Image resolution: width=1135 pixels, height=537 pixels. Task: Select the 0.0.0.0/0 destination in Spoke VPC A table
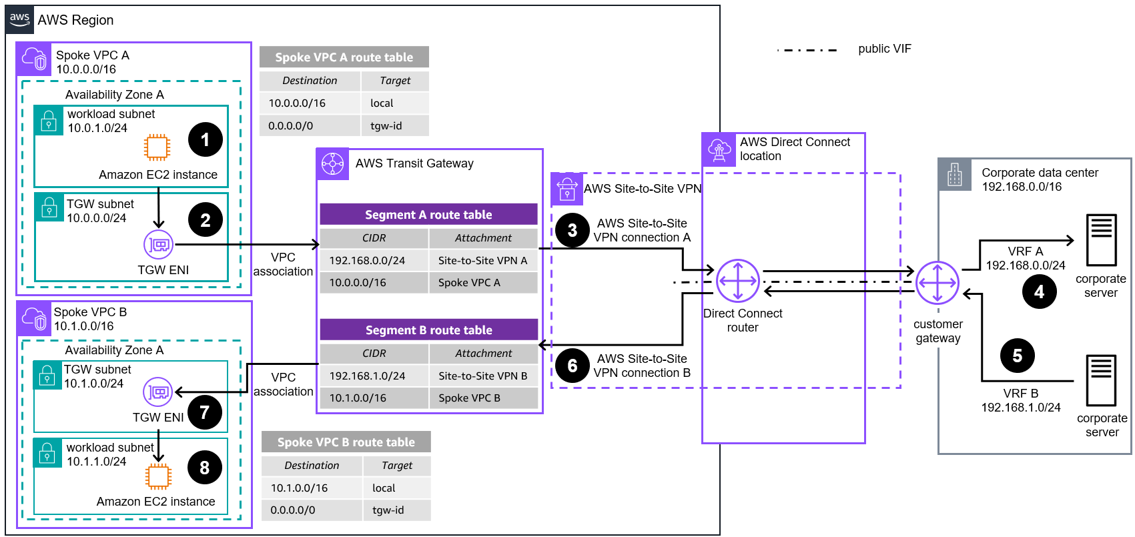tap(310, 125)
